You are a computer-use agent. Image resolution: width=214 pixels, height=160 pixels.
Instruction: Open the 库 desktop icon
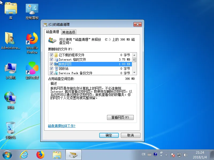tap(11, 11)
